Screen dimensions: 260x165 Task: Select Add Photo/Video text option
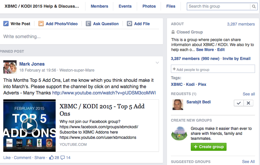(x=62, y=24)
